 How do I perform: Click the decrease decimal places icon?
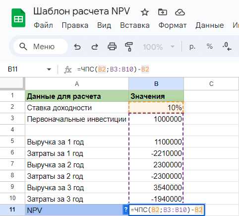tap(227, 47)
